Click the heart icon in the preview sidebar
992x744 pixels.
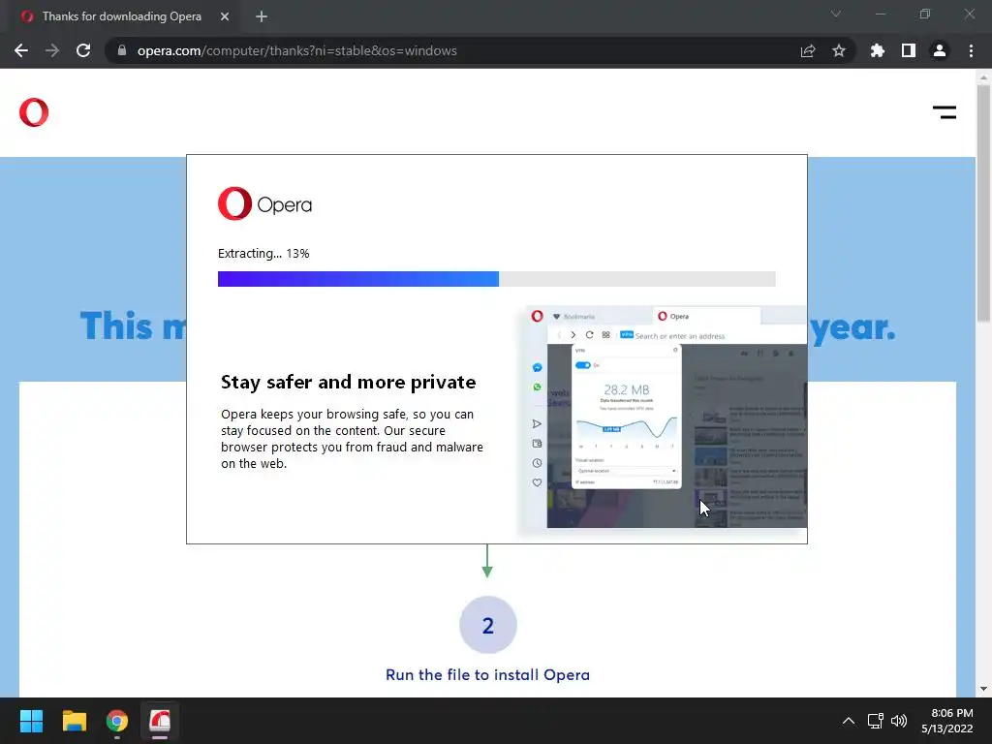[x=537, y=482]
